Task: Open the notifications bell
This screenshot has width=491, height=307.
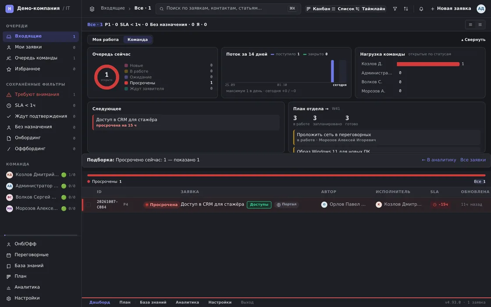Action: (421, 9)
